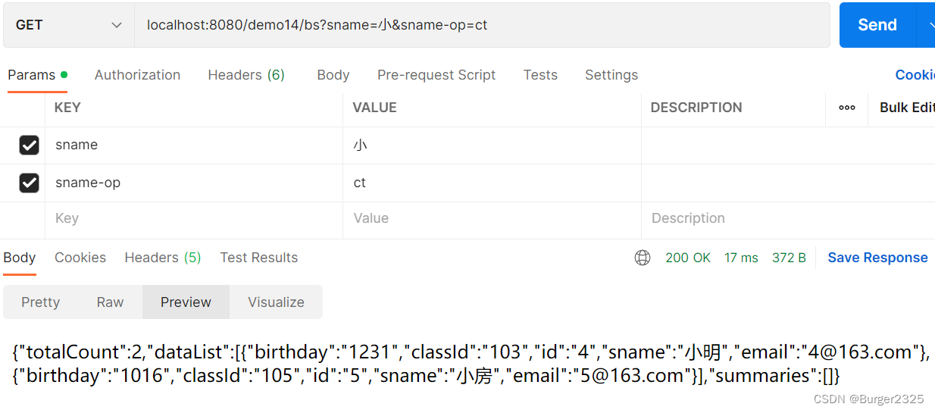Click the 372 B response size
Viewport: 935px width, 413px height.
789,258
